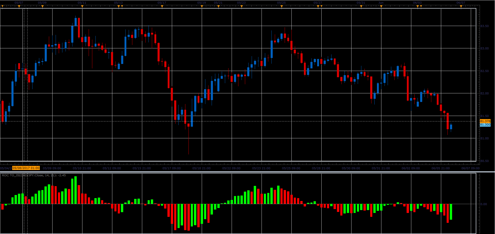Click the orange marker beneath 05/19
The height and width of the screenshot is (234, 495).
[x=202, y=6]
